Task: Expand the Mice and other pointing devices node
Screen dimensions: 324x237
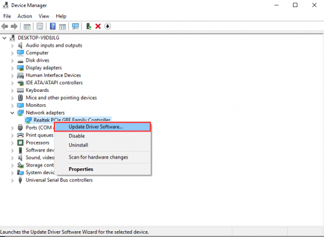Action: (12, 98)
